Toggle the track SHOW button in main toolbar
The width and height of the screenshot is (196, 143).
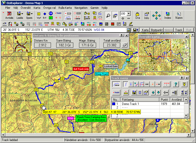pyautogui.click(x=68, y=18)
